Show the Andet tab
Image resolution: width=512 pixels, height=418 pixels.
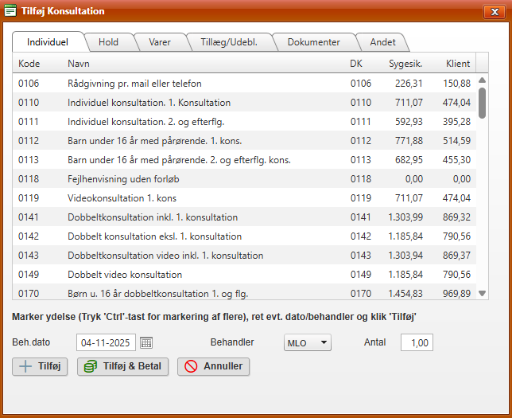[x=382, y=42]
